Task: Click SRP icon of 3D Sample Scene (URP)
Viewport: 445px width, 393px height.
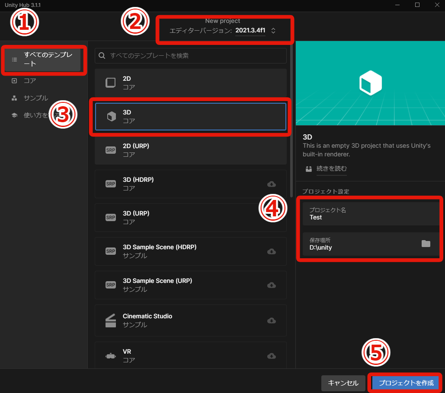Action: click(x=111, y=285)
